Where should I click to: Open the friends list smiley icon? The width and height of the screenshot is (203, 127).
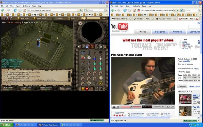click(x=83, y=89)
